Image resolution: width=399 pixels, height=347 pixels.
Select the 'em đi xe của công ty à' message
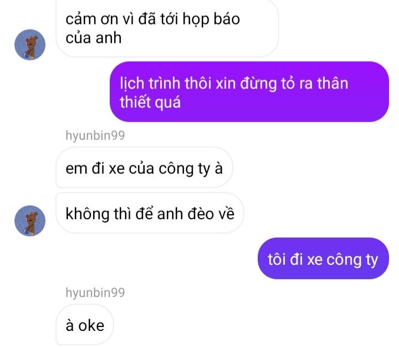pyautogui.click(x=144, y=168)
